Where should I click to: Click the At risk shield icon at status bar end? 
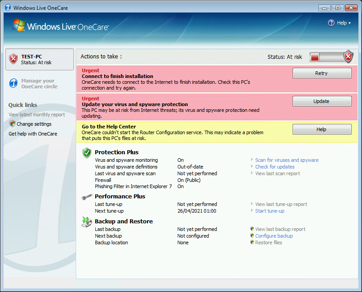point(348,57)
